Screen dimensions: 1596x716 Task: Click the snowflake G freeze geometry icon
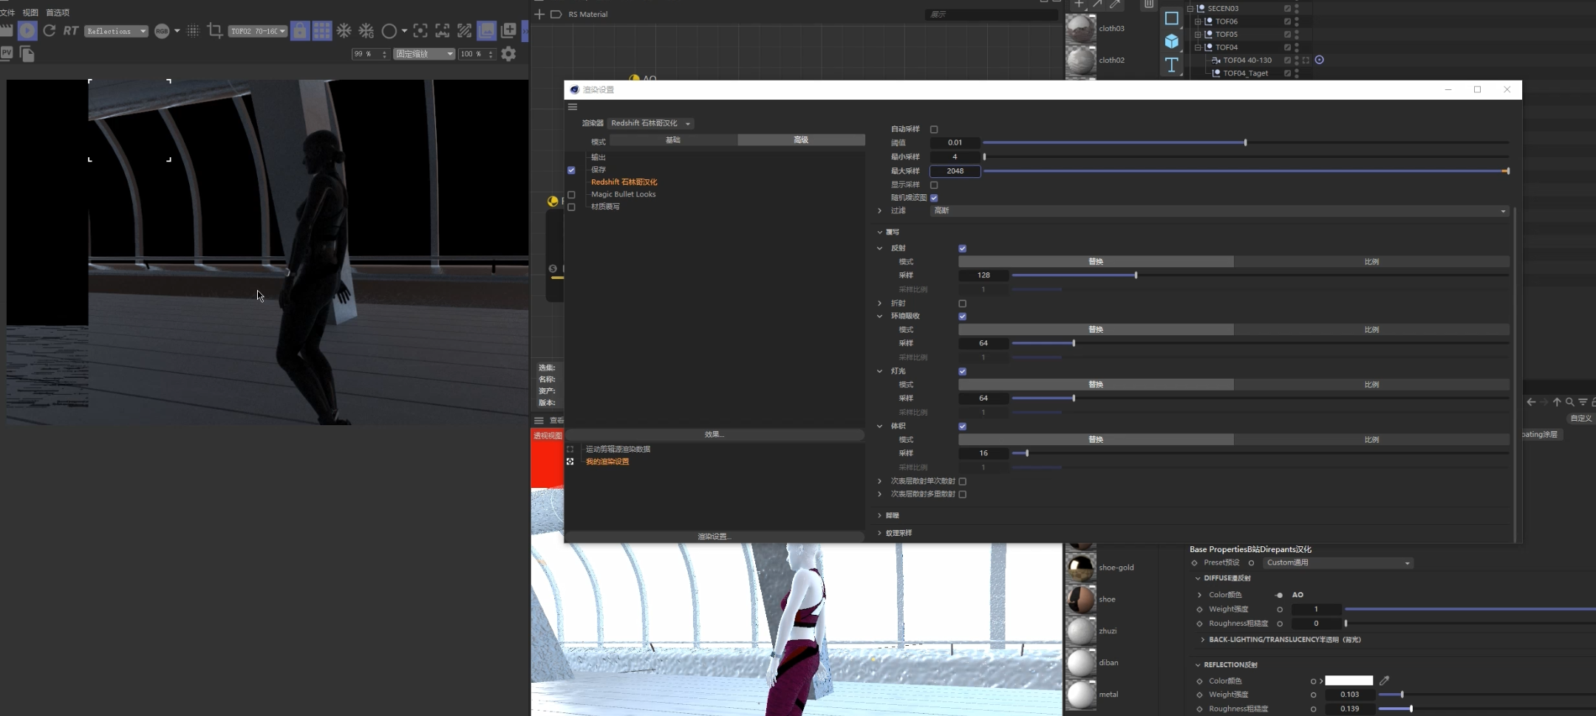coord(366,30)
